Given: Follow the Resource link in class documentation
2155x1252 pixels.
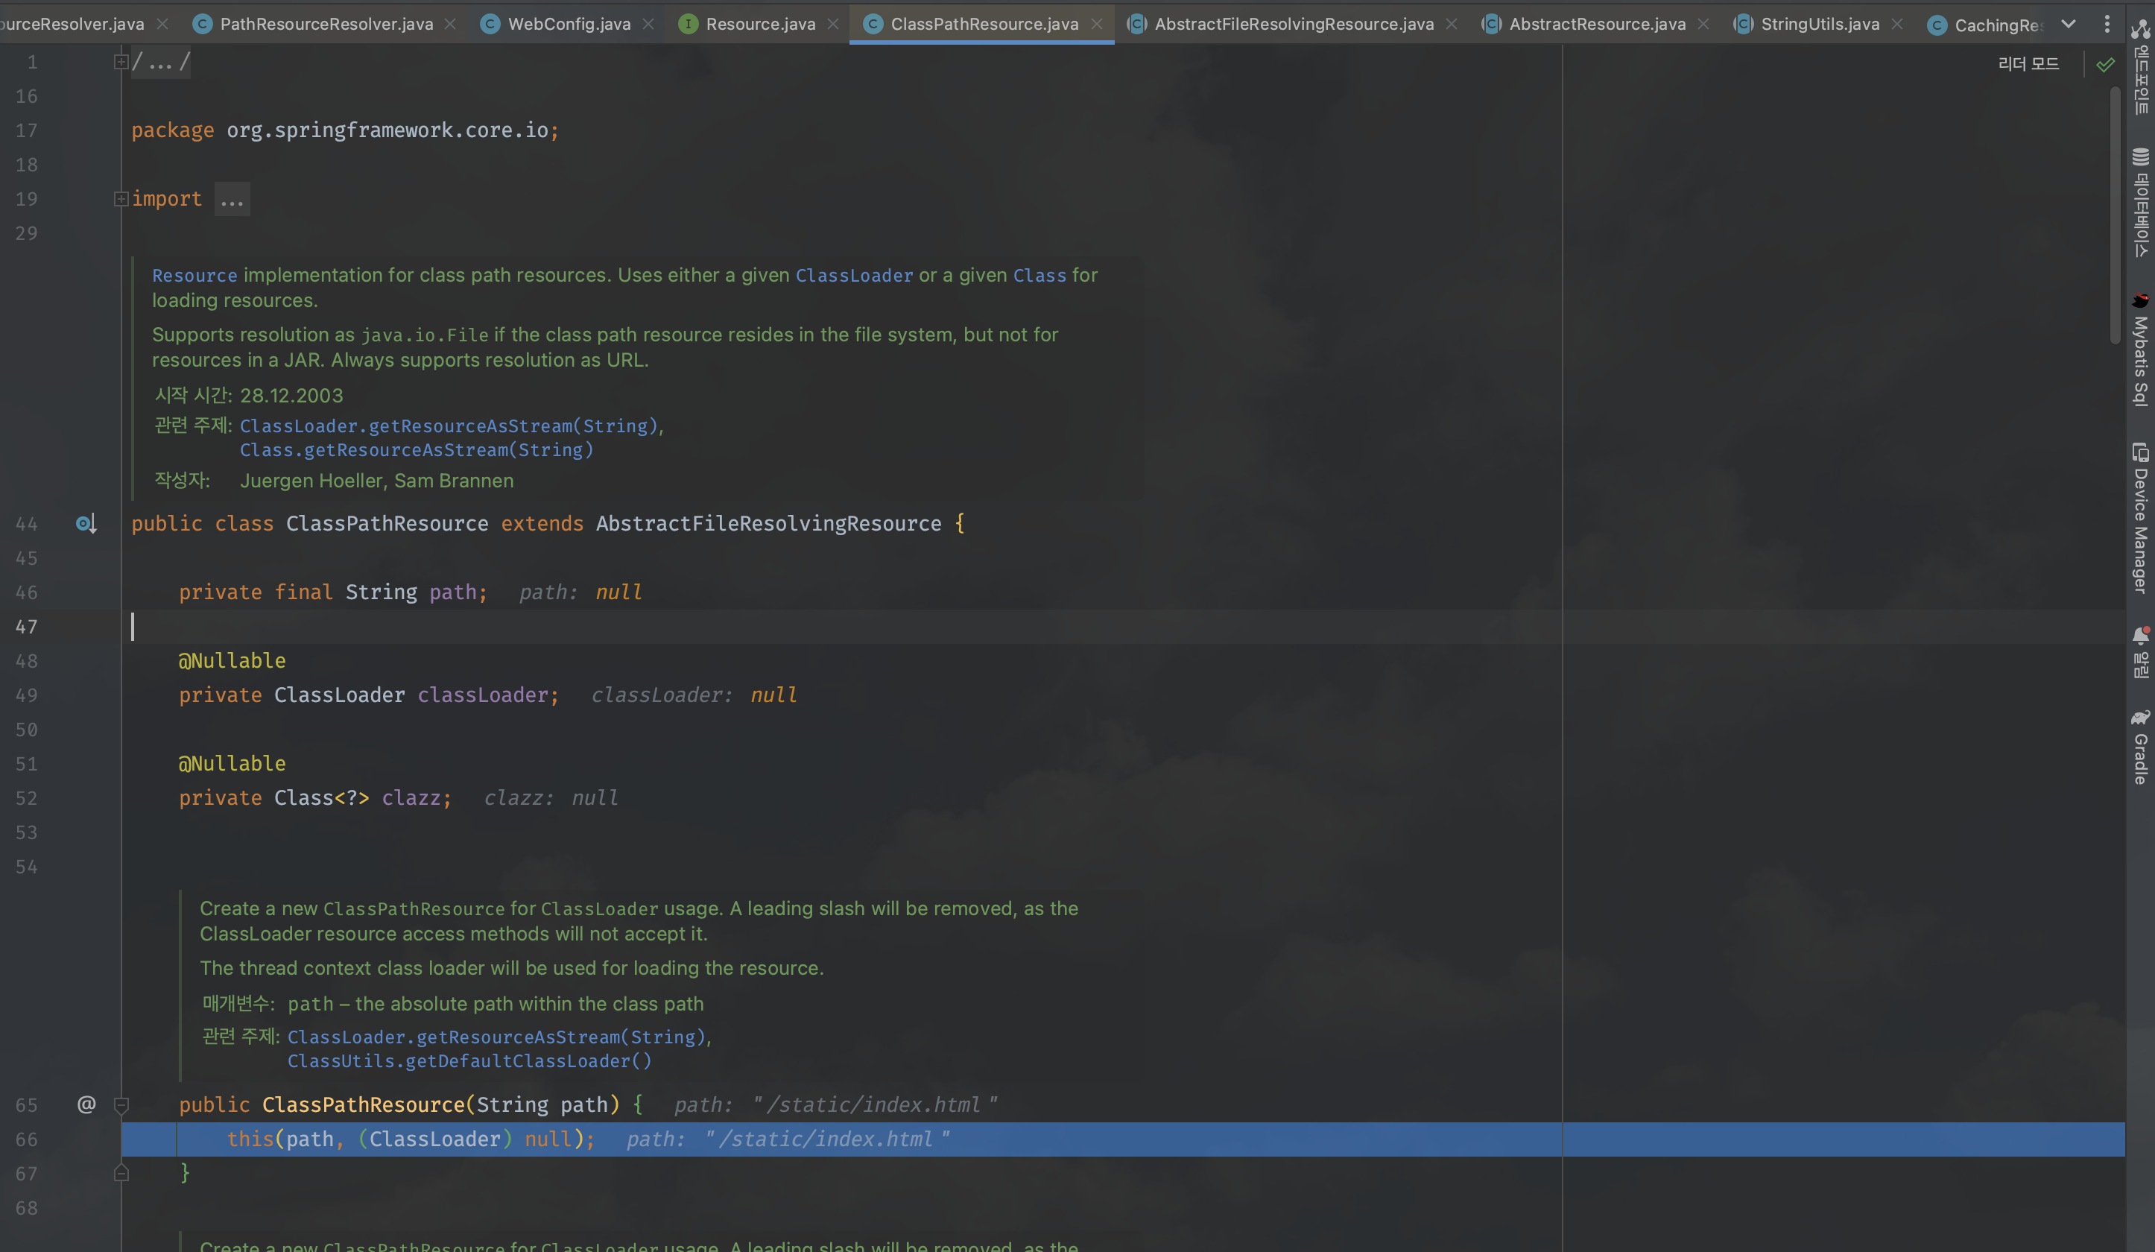Looking at the screenshot, I should click(194, 276).
